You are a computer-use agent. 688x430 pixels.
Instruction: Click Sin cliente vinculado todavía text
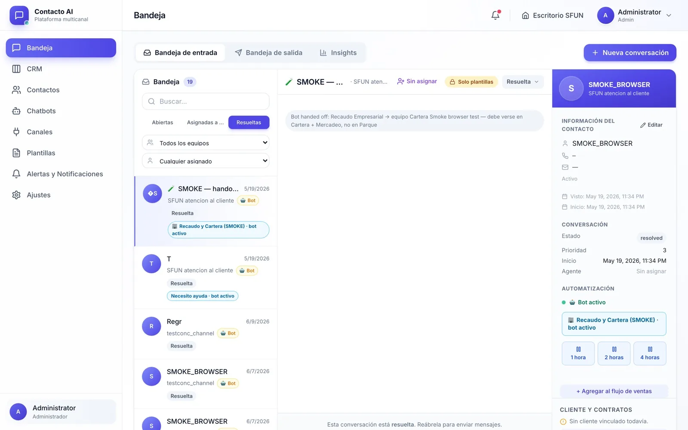pos(608,421)
